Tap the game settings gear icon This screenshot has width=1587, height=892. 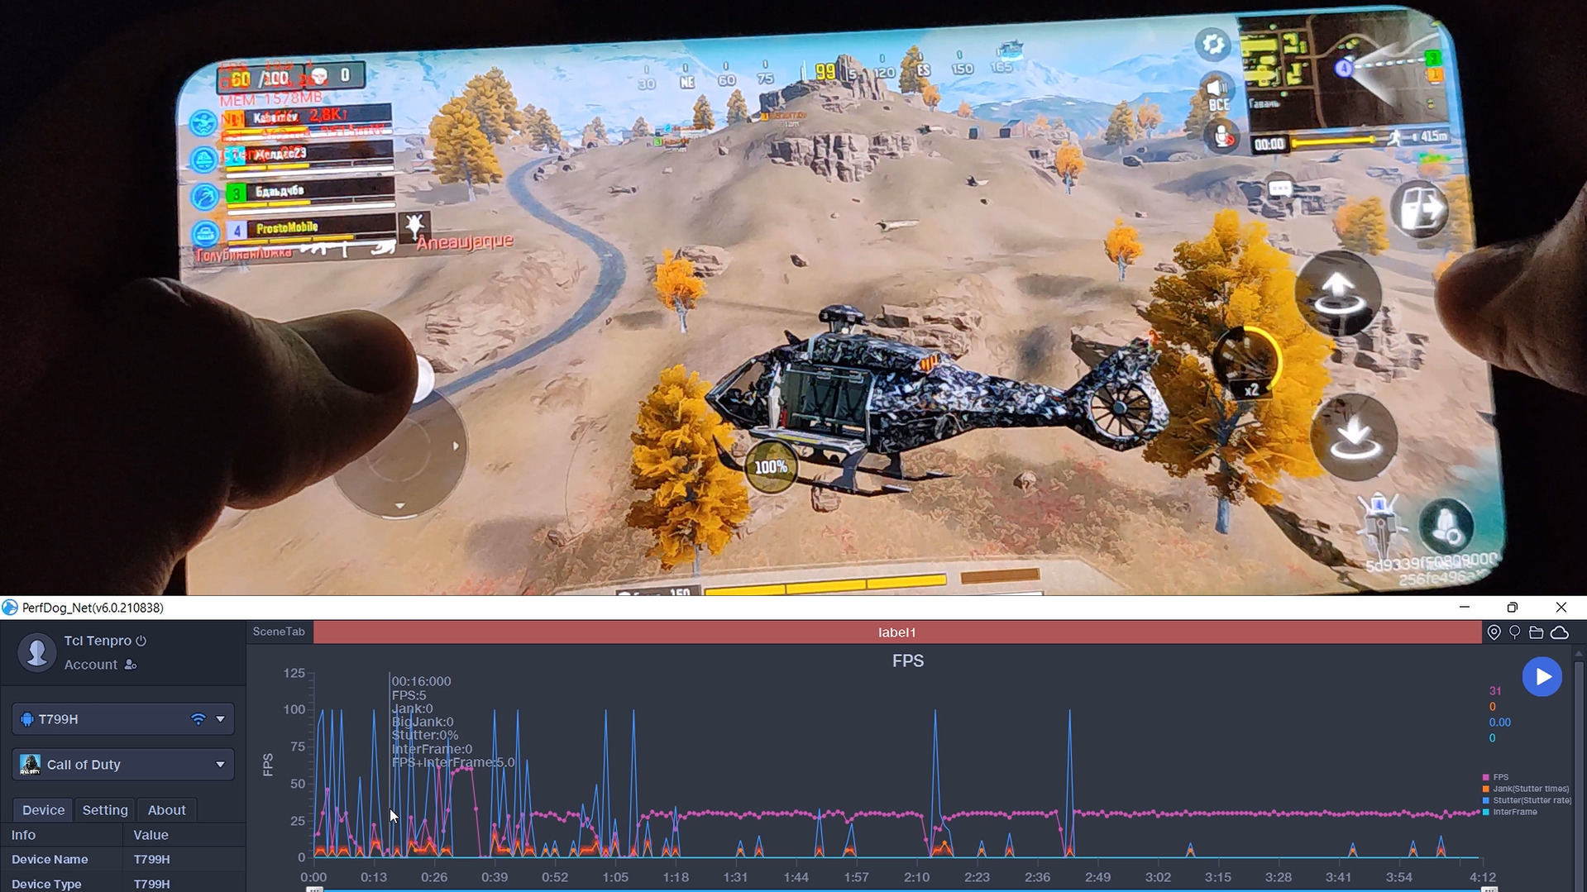[1212, 44]
